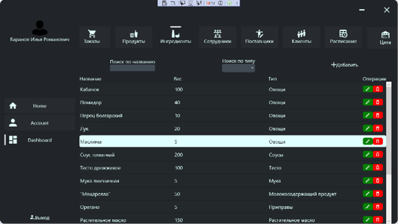Click the Название column header
The width and height of the screenshot is (398, 224).
[x=90, y=79]
